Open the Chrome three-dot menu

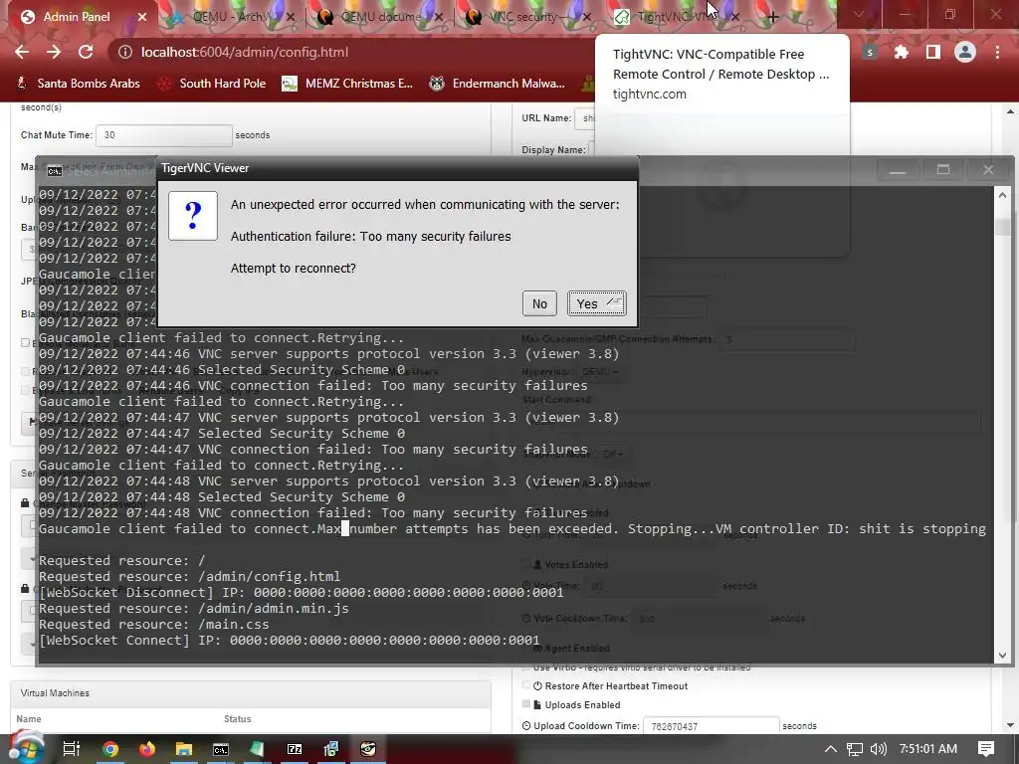997,52
